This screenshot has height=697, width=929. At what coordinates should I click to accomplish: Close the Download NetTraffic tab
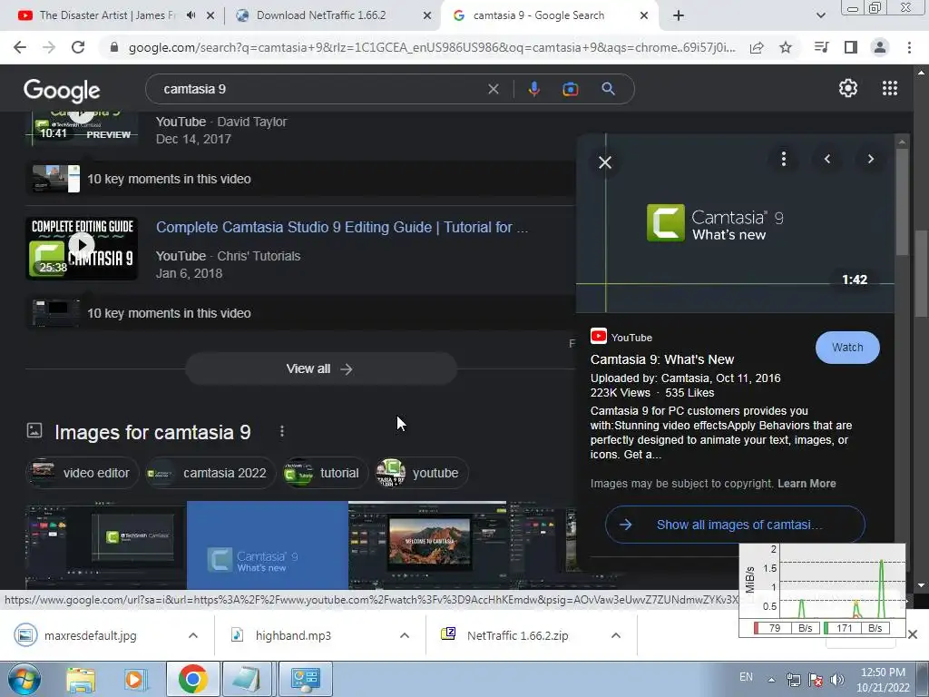pos(427,15)
